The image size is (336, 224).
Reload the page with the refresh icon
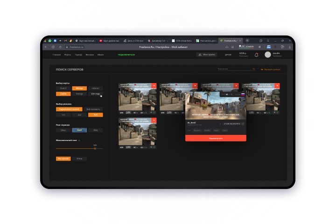(60, 47)
